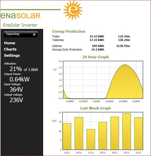Viewport: 151px width, 156px height.
Task: Click the 4:00PM axis label
Action: 136,101
